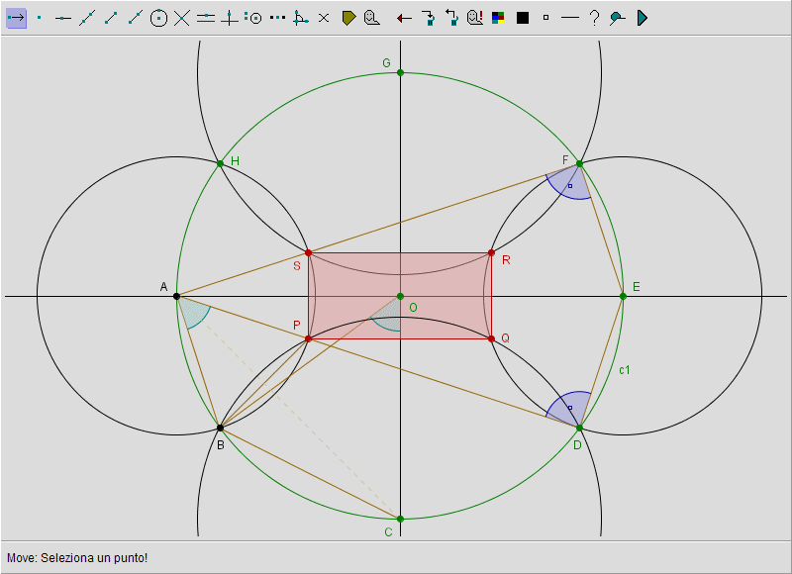Select black point B on the green circle
Image resolution: width=792 pixels, height=574 pixels.
(220, 429)
